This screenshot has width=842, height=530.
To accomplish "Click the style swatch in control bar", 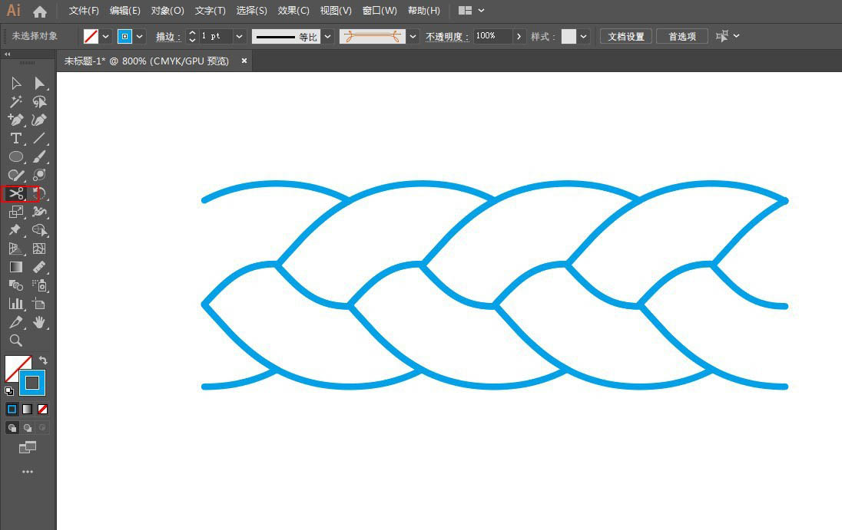I will click(x=569, y=37).
